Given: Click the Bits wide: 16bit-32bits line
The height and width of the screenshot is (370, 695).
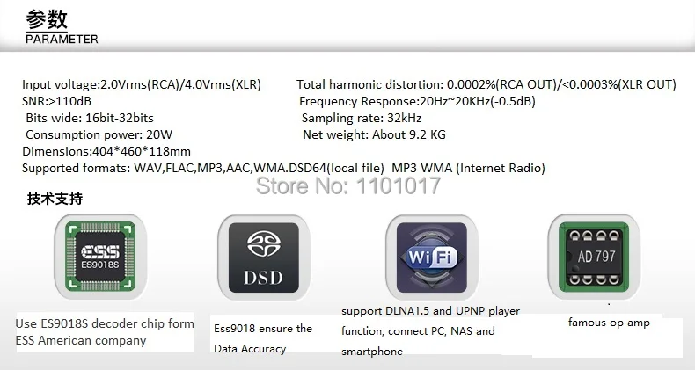Looking at the screenshot, I should pos(90,118).
